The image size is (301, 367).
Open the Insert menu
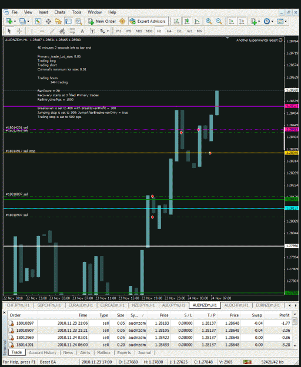tap(44, 12)
